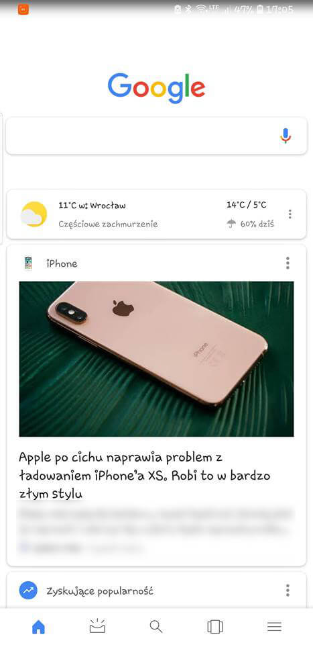Viewport: 313px width, 645px height.
Task: Tap the iPhone topic icon
Action: coord(28,263)
